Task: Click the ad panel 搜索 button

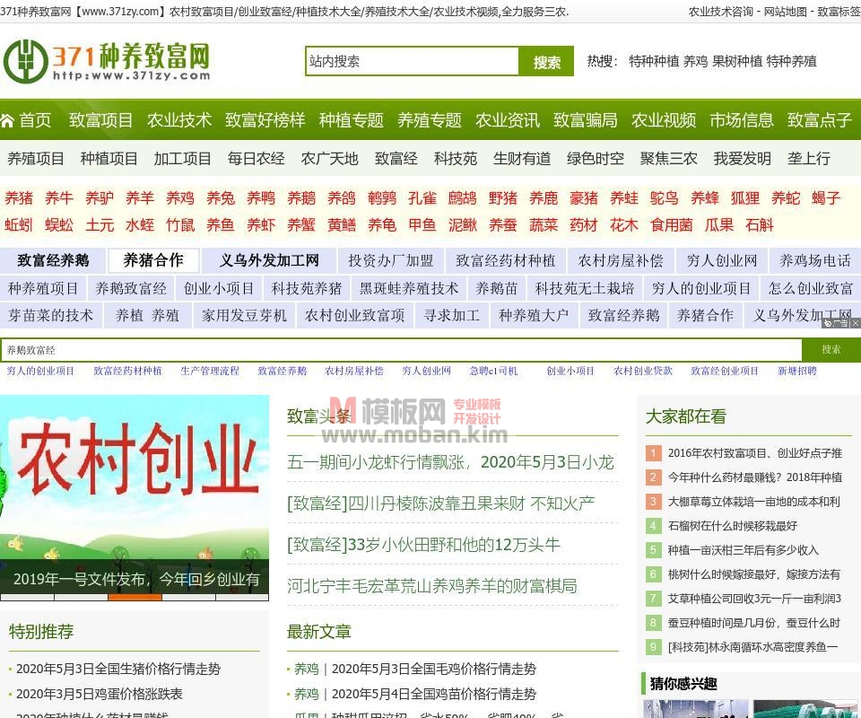Action: [831, 350]
